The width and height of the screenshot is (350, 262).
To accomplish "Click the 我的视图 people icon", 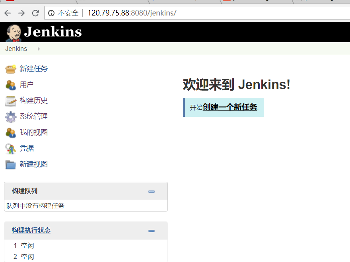I will pos(10,133).
